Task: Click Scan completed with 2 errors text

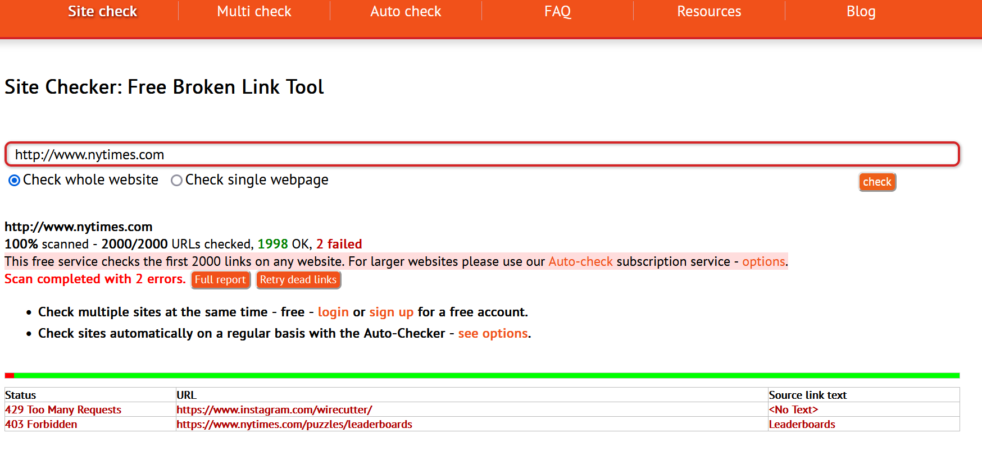Action: click(x=95, y=279)
